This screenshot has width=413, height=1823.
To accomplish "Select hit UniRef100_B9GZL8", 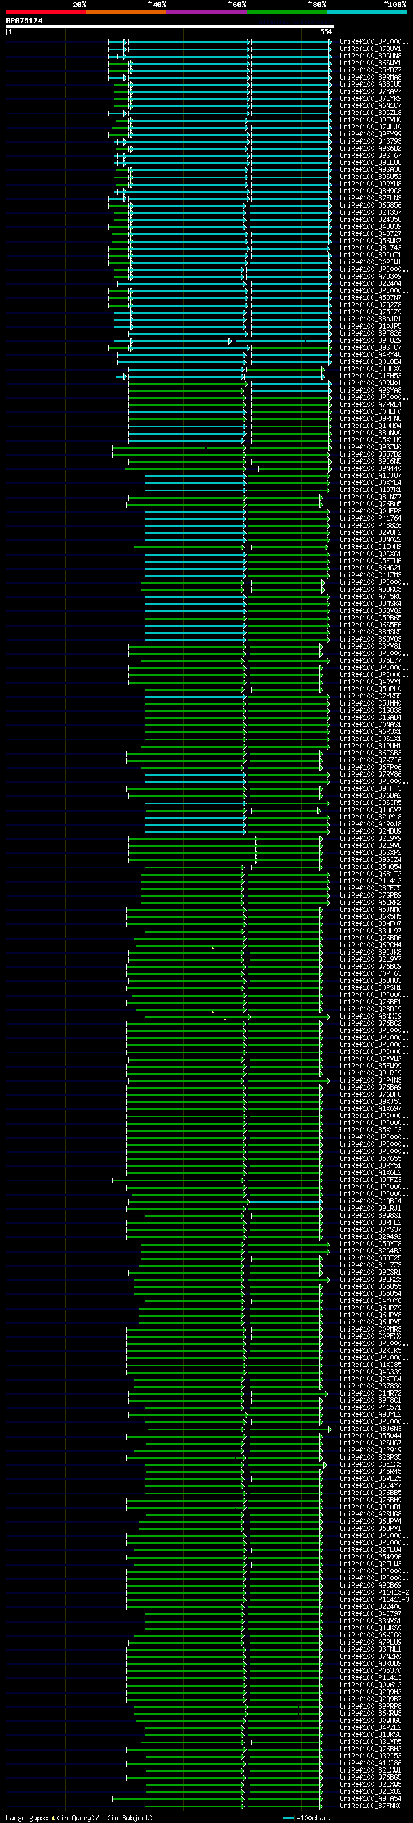I will pos(370,113).
